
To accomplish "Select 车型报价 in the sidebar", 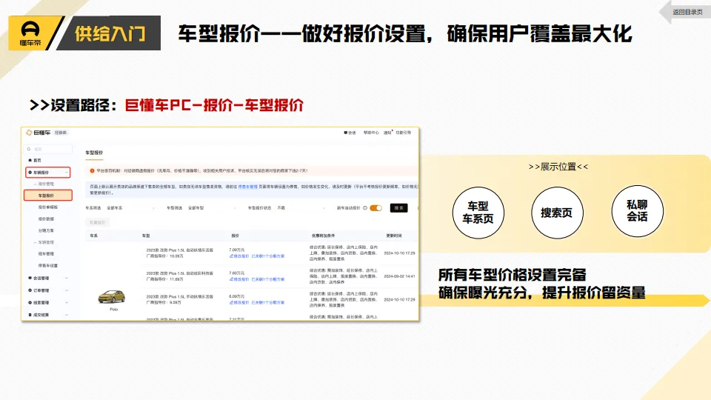I will [48, 196].
